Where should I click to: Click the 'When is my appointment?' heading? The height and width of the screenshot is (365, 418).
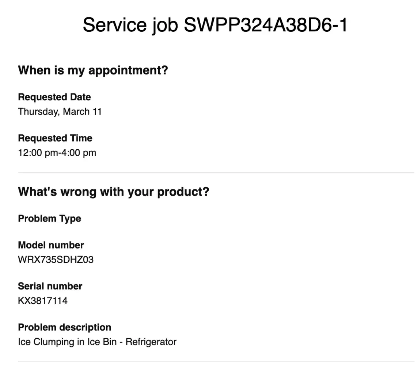point(93,70)
